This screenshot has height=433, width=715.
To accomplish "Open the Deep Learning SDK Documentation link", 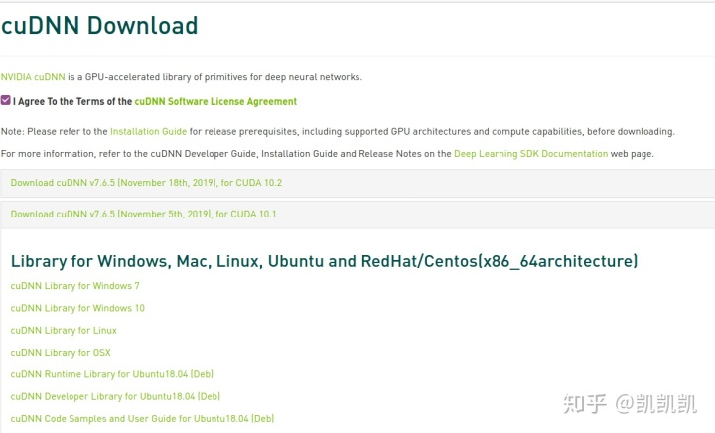I will [530, 154].
